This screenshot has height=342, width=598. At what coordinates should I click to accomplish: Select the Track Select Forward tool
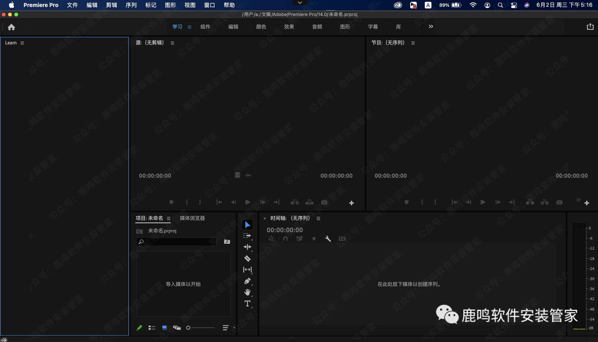(248, 236)
